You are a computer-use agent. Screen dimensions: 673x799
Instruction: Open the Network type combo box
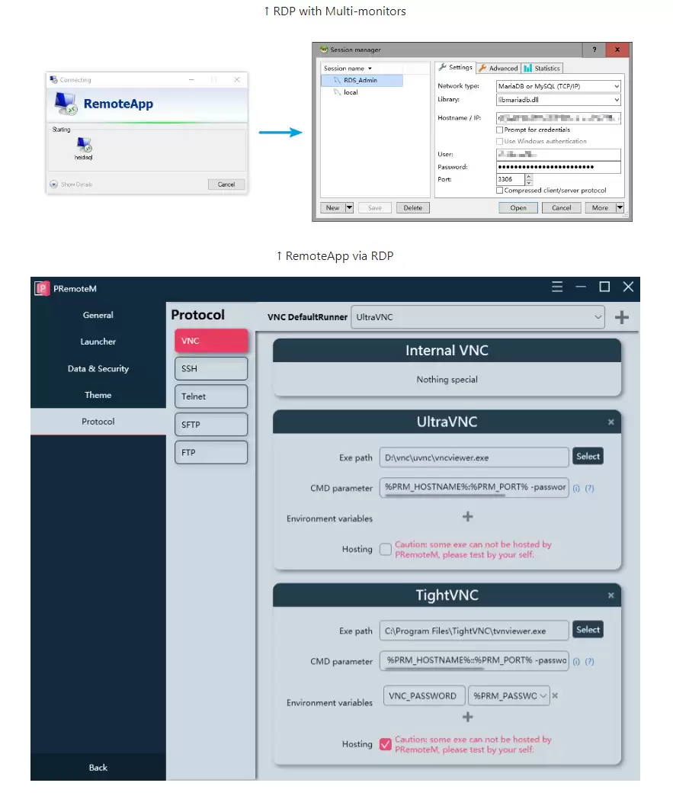click(x=558, y=86)
